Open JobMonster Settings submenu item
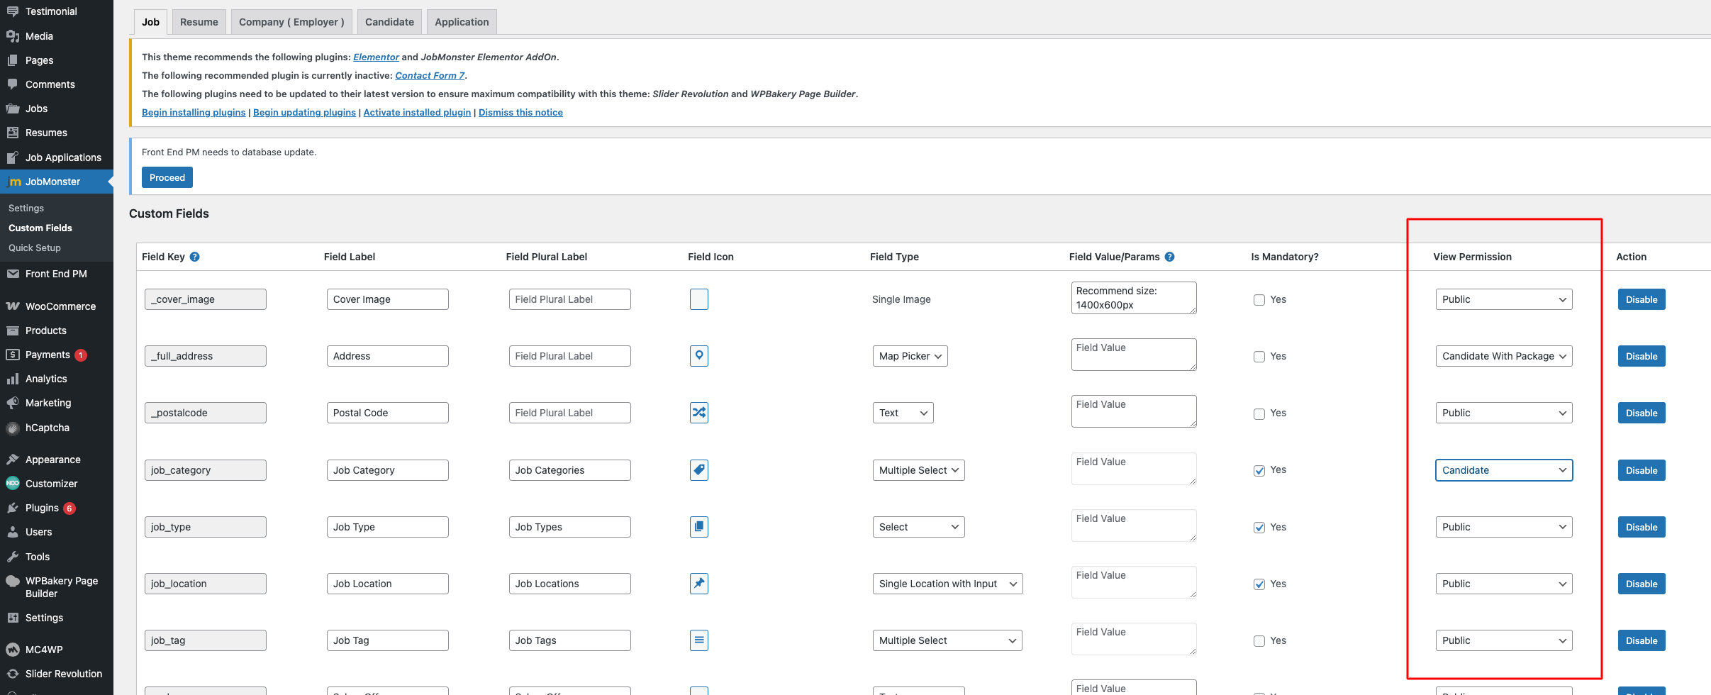The image size is (1711, 695). point(26,208)
